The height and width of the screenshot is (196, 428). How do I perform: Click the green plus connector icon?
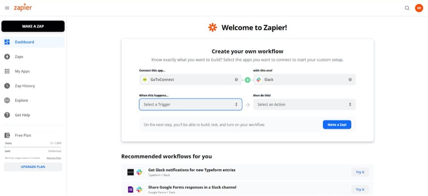coord(248,79)
